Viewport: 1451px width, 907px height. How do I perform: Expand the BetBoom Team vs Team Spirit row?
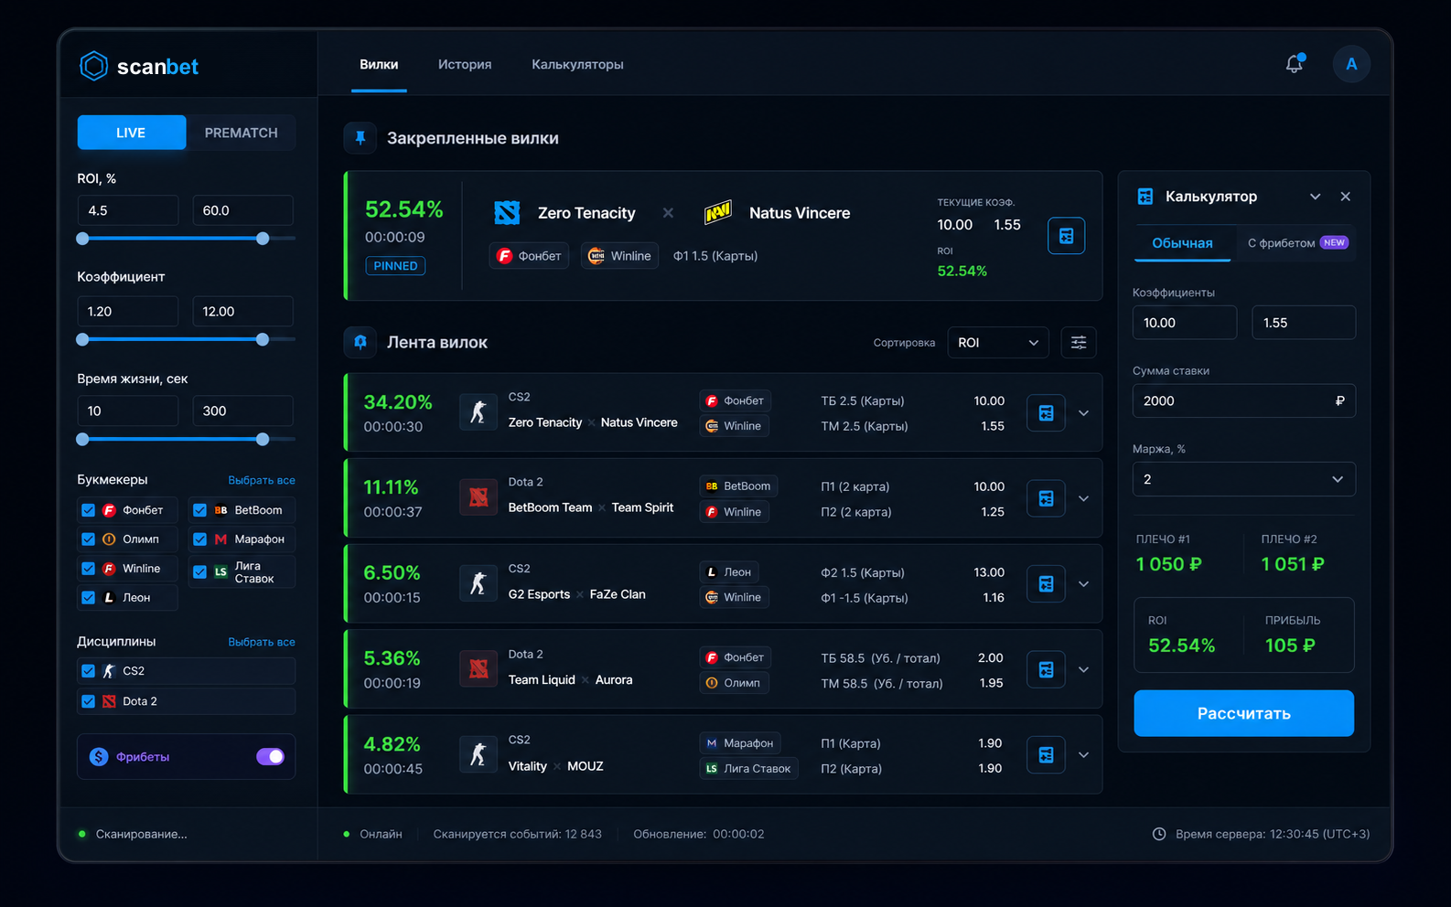[x=1084, y=498]
